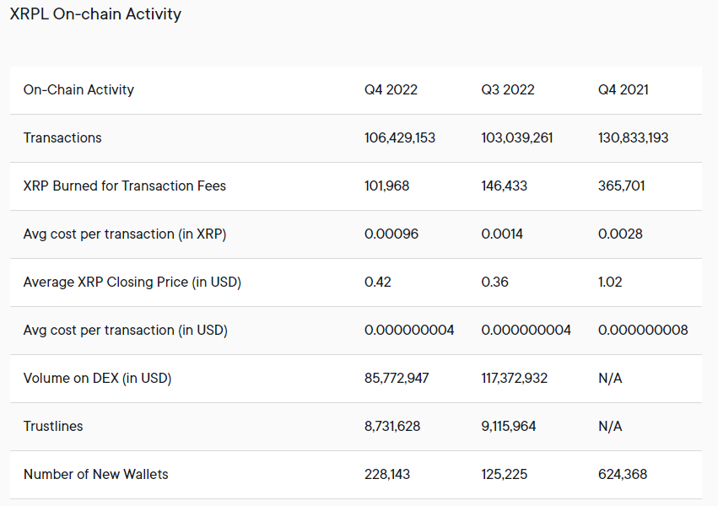The width and height of the screenshot is (718, 506).
Task: Click Q4 2022 USD cost 0.000000004
Action: [409, 330]
